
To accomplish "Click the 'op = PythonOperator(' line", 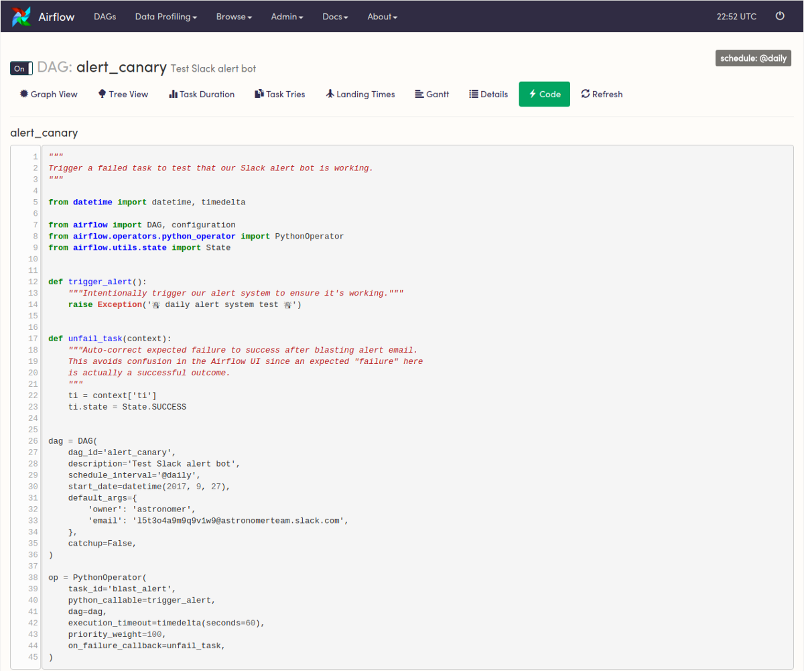I will tap(97, 578).
